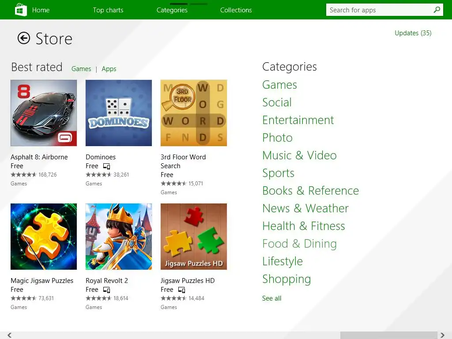Click the Magic Jigsaw Puzzles title text
This screenshot has width=452, height=339.
(x=42, y=281)
